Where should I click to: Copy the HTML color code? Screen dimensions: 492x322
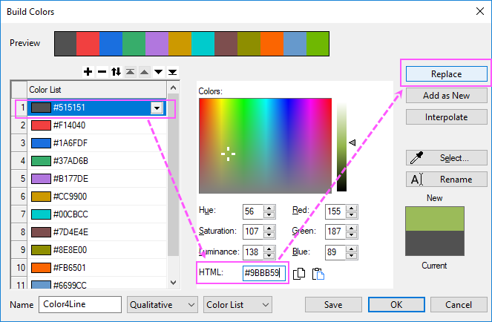(x=299, y=273)
